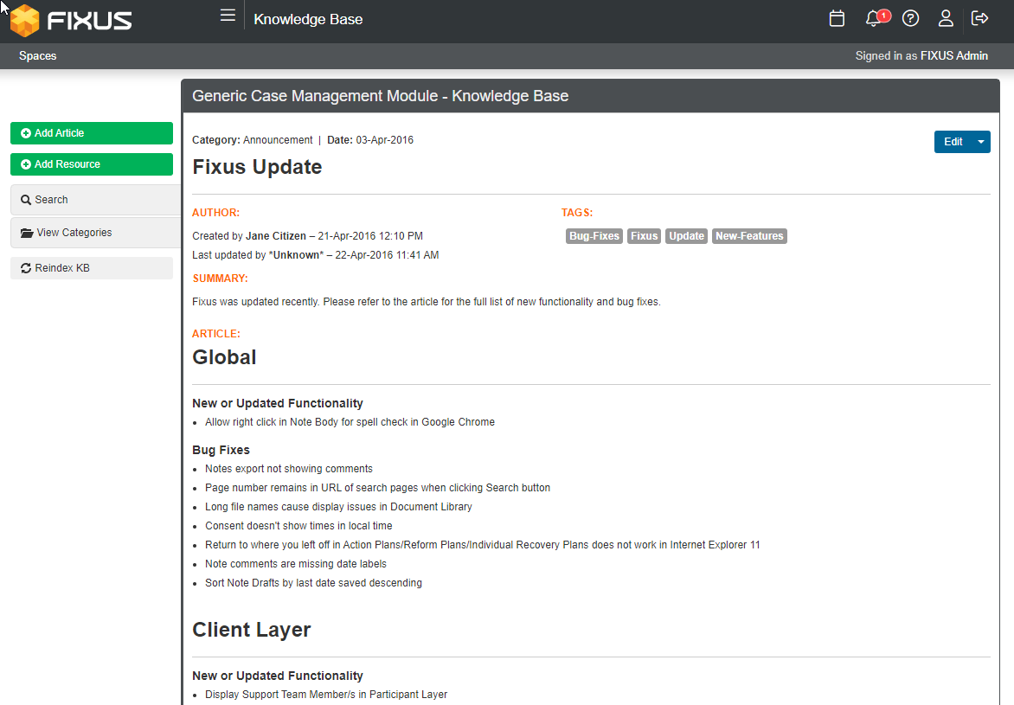Open the calendar icon in the top bar
Viewport: 1014px width, 705px height.
(837, 17)
